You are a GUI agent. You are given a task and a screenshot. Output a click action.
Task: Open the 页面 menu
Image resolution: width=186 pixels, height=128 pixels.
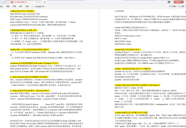(14, 6)
